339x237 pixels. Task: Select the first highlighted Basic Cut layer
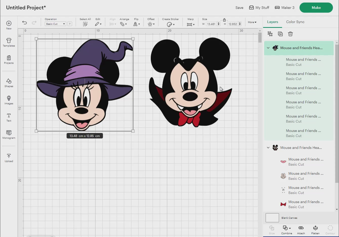pyautogui.click(x=299, y=62)
